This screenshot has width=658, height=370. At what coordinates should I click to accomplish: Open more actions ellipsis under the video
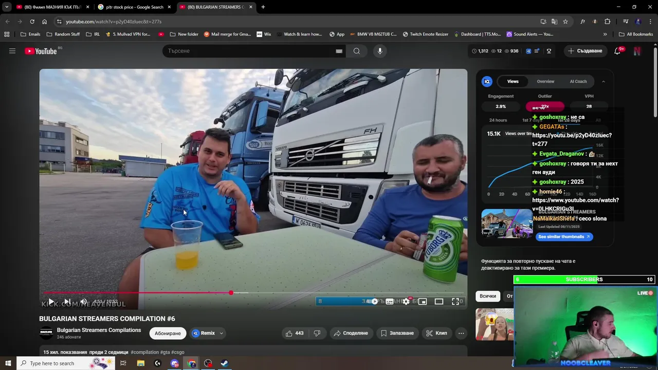pos(461,333)
